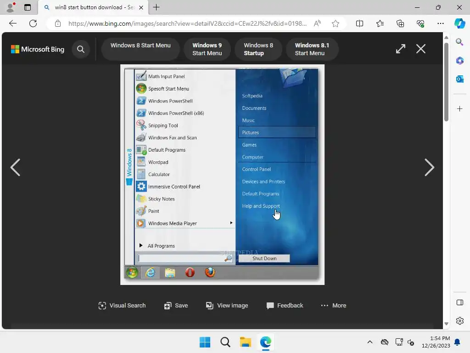
Task: Close the Bing image detail view
Action: coord(421,49)
